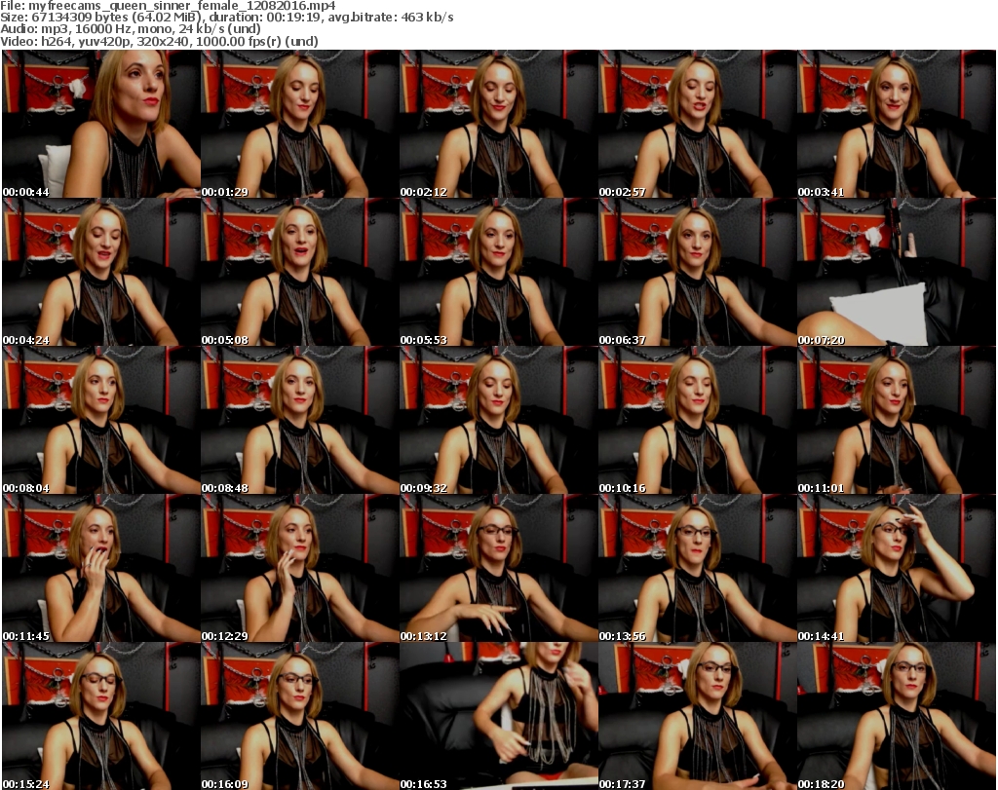
Task: Choose the 00:11:45 thumbnail
Action: 101,568
